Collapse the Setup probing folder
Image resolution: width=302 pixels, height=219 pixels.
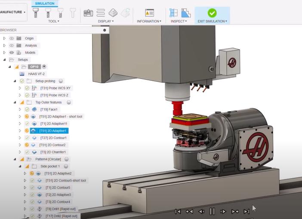[15, 81]
